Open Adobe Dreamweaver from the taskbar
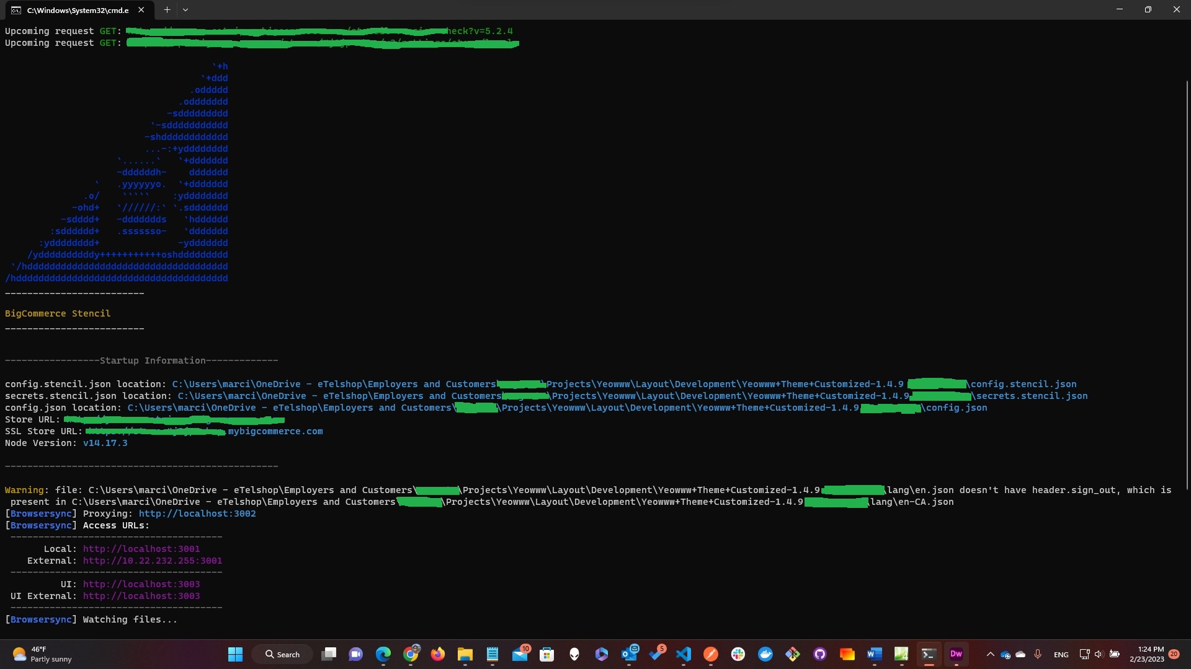Viewport: 1191px width, 669px height. click(x=956, y=654)
